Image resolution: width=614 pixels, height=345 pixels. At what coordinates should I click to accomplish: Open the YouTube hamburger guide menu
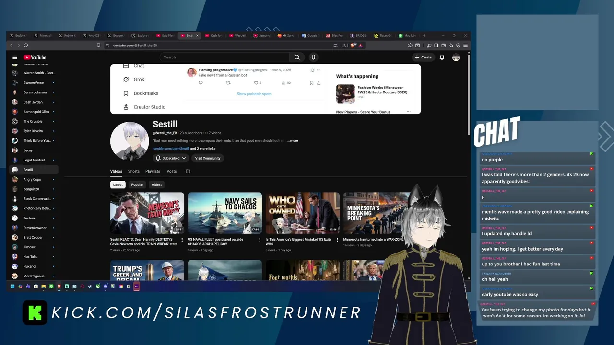14,57
